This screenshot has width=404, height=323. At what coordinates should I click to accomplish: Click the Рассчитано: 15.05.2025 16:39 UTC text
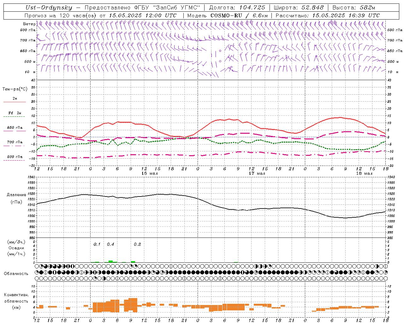(328, 15)
